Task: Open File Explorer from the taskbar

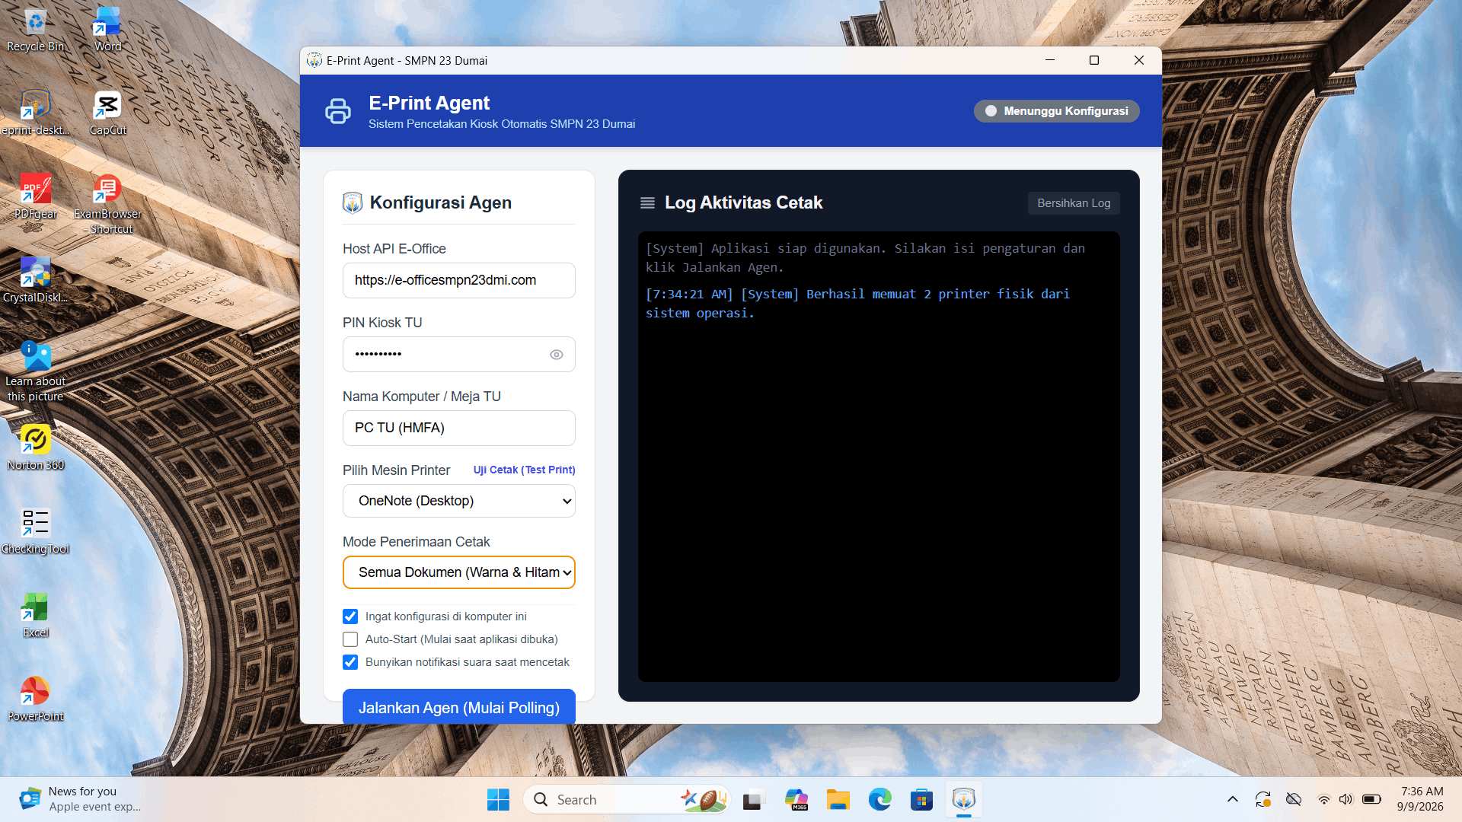Action: pos(838,799)
